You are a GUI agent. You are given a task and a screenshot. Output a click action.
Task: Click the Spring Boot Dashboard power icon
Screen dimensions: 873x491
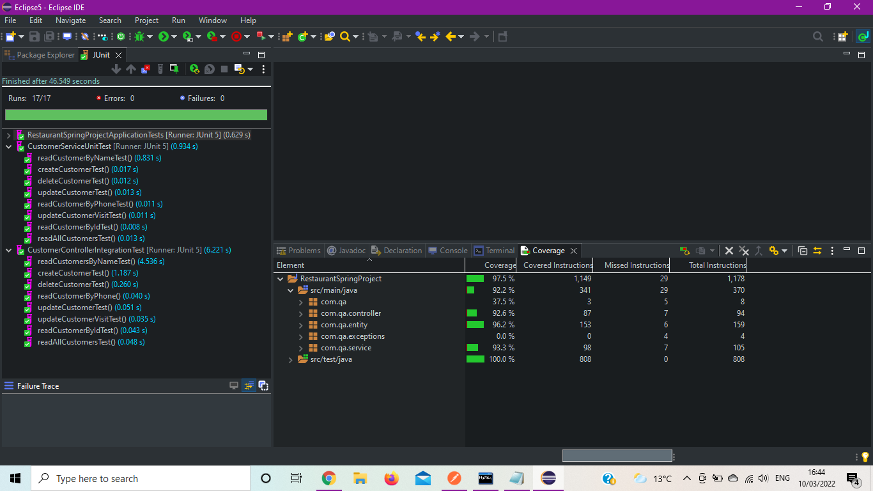coord(121,37)
